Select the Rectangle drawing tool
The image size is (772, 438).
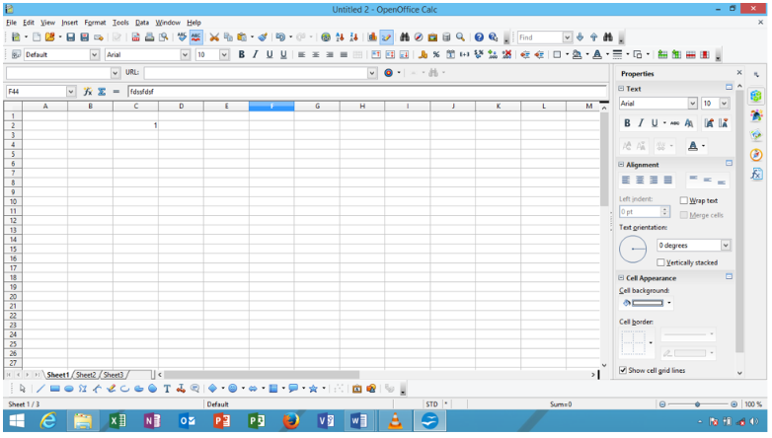coord(54,389)
